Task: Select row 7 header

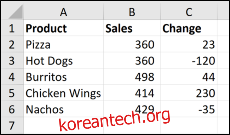Action: pos(12,125)
